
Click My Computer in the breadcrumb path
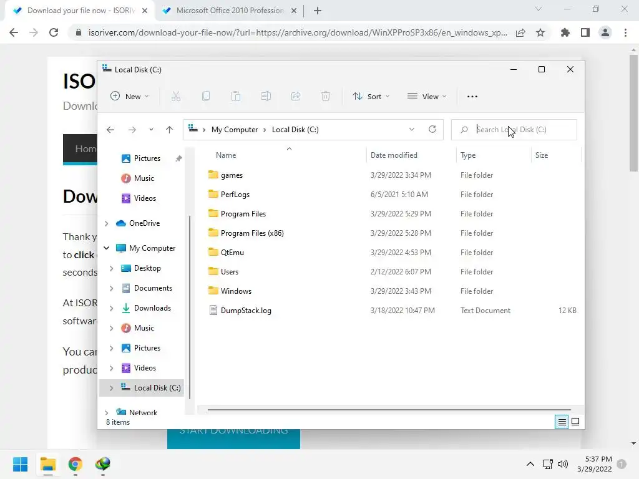coord(235,130)
